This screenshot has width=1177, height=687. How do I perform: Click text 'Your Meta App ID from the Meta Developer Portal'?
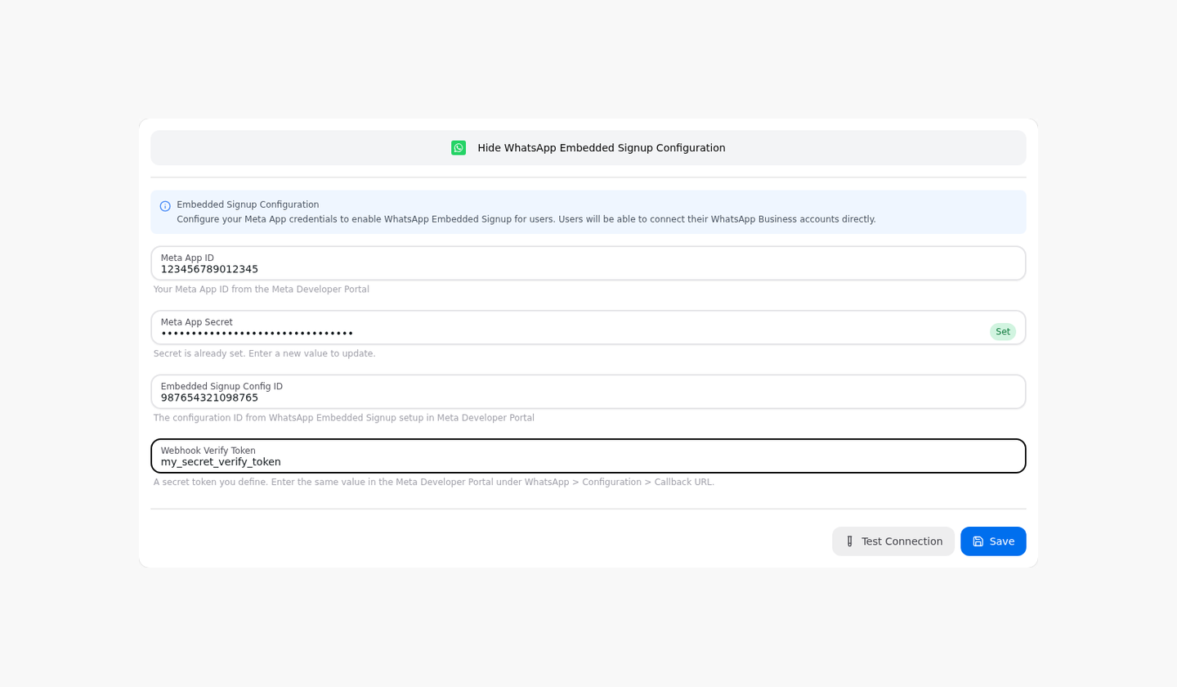pyautogui.click(x=262, y=290)
